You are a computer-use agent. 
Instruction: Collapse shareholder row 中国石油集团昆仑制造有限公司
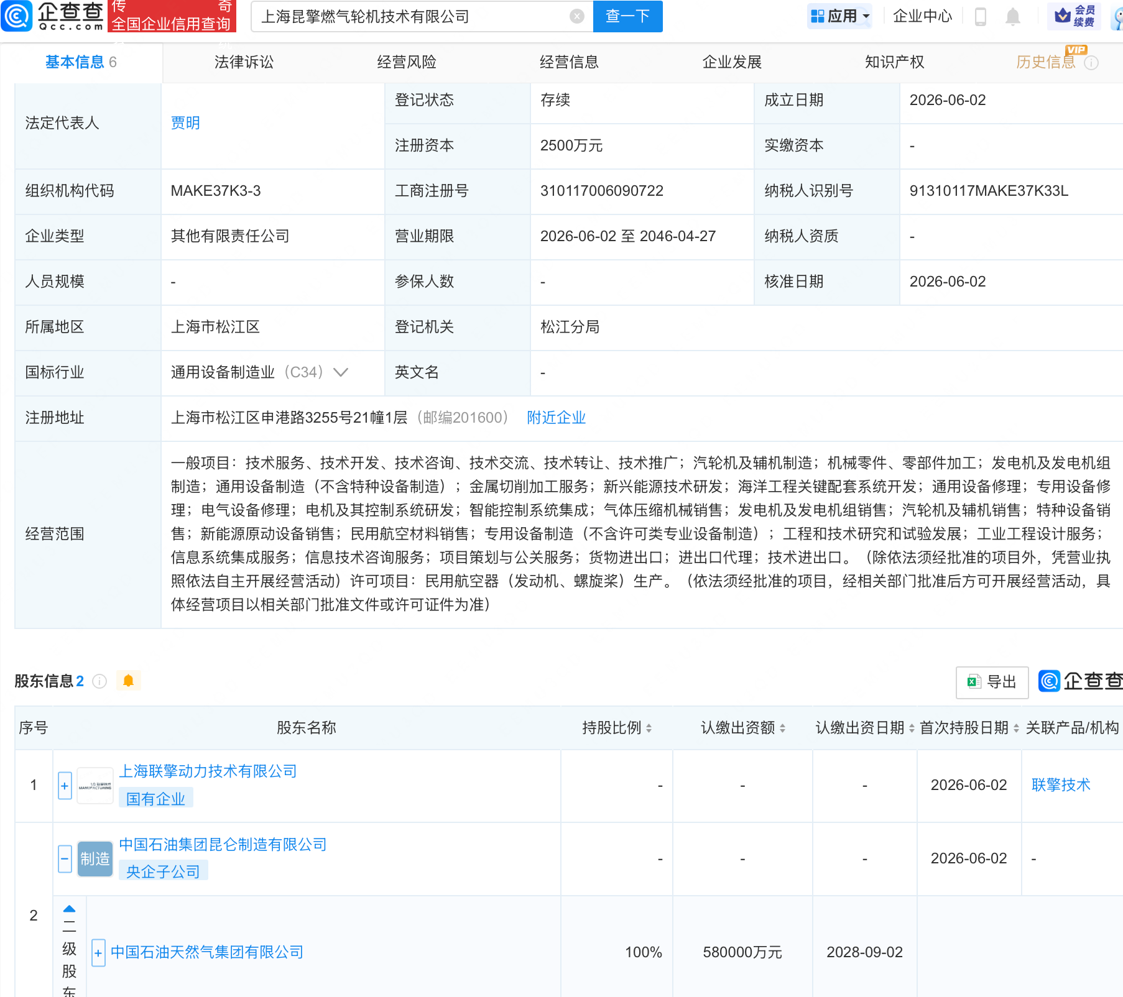tap(65, 859)
